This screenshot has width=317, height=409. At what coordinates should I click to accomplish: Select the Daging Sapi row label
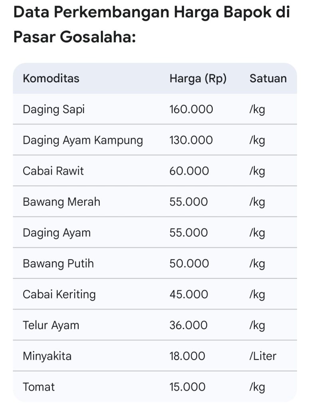(54, 109)
